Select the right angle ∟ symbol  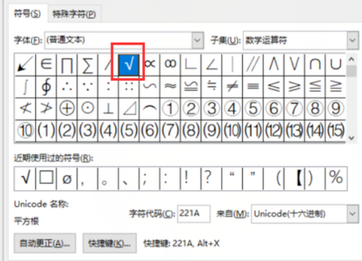click(191, 64)
